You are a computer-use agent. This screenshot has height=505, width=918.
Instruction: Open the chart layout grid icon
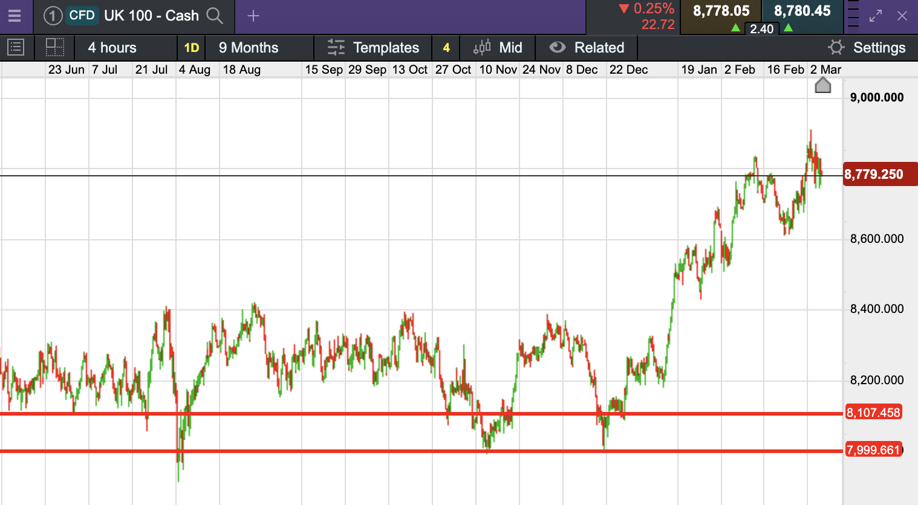pyautogui.click(x=55, y=47)
